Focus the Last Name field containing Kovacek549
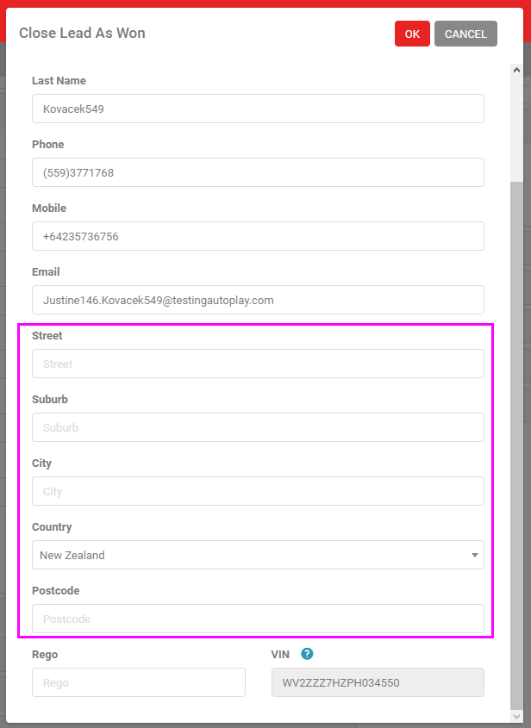This screenshot has width=531, height=728. (x=258, y=109)
